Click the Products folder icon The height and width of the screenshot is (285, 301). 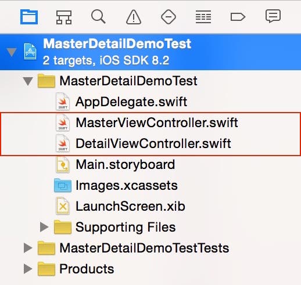[x=46, y=269]
